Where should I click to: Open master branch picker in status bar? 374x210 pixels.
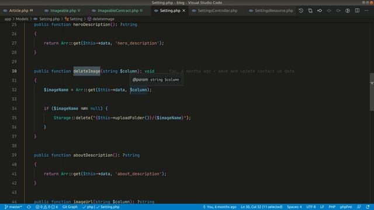tap(13, 207)
